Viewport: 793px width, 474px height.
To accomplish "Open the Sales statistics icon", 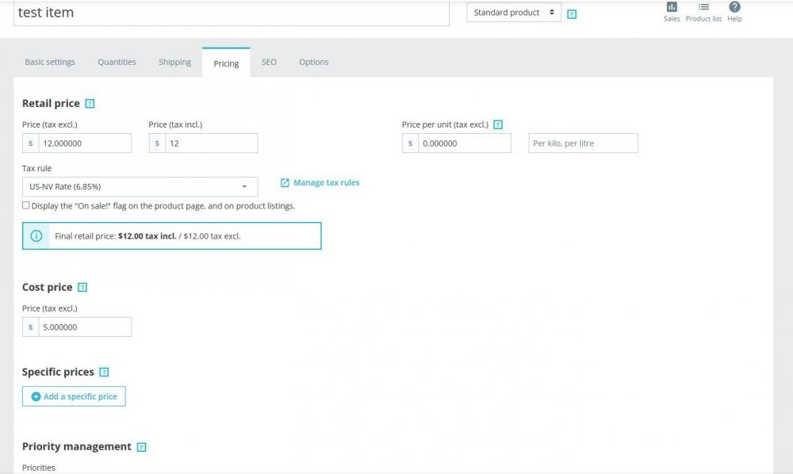I will tap(671, 6).
